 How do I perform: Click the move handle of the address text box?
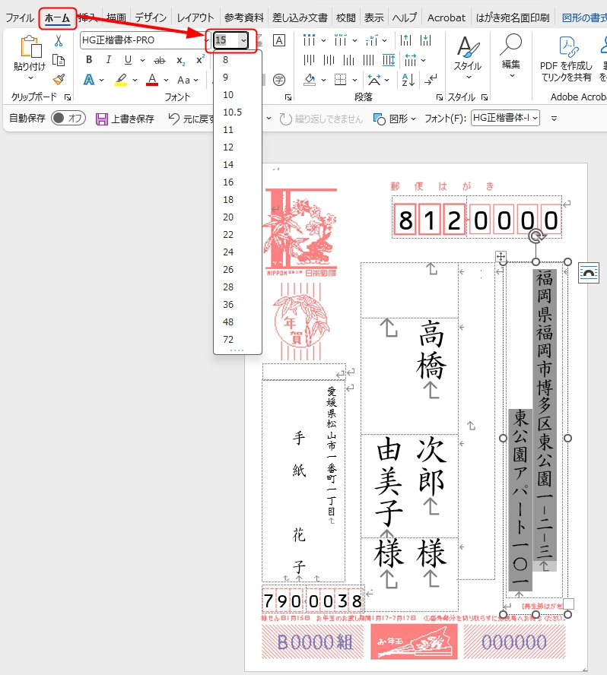tap(501, 257)
